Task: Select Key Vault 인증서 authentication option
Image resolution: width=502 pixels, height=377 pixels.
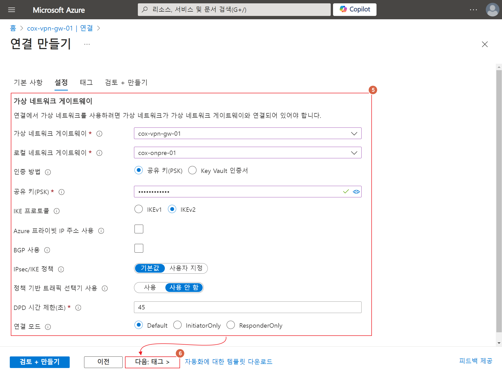Action: [x=192, y=170]
